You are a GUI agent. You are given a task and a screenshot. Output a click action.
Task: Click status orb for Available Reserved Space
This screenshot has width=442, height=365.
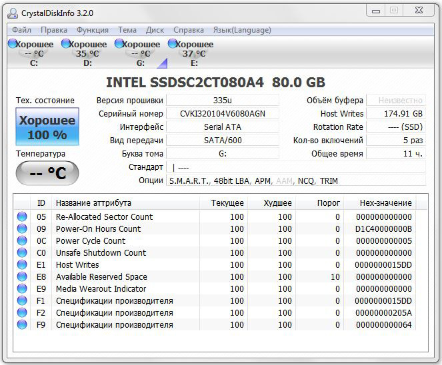[22, 276]
